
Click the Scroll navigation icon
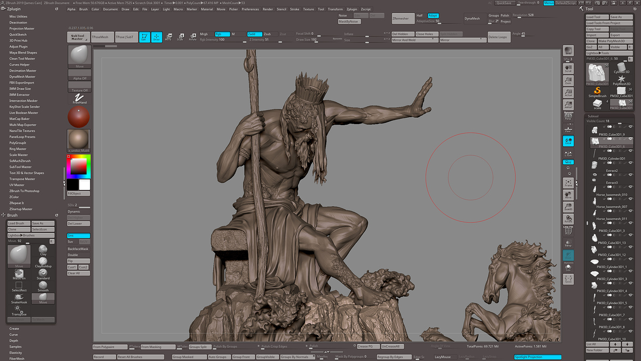point(568,67)
